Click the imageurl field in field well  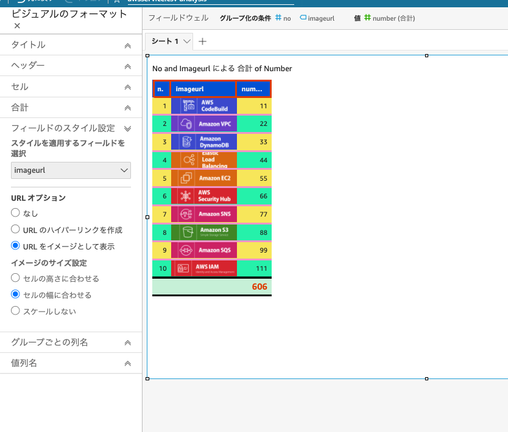click(x=317, y=18)
